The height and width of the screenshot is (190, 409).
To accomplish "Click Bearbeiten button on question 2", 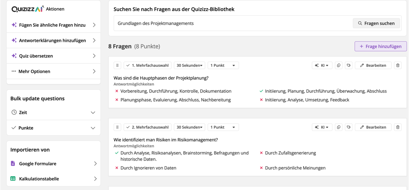I will (373, 127).
